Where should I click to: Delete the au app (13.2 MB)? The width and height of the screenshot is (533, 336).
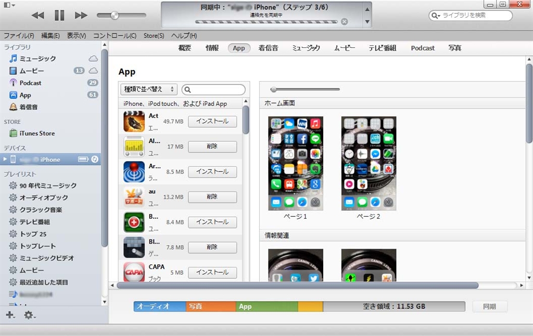tap(212, 197)
